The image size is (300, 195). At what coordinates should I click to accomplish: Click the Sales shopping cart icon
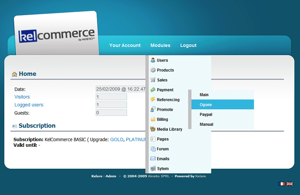point(153,80)
